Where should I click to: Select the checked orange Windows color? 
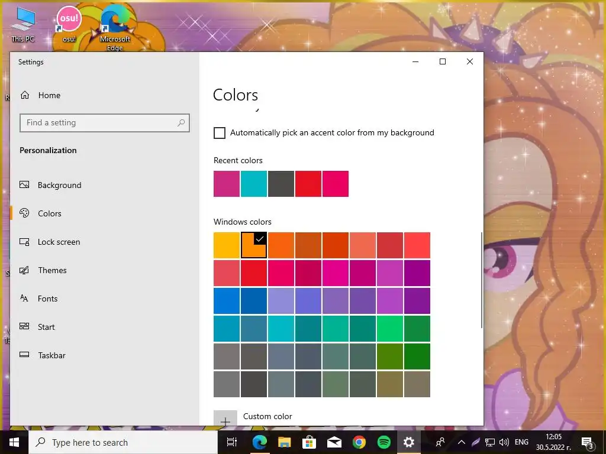[254, 245]
